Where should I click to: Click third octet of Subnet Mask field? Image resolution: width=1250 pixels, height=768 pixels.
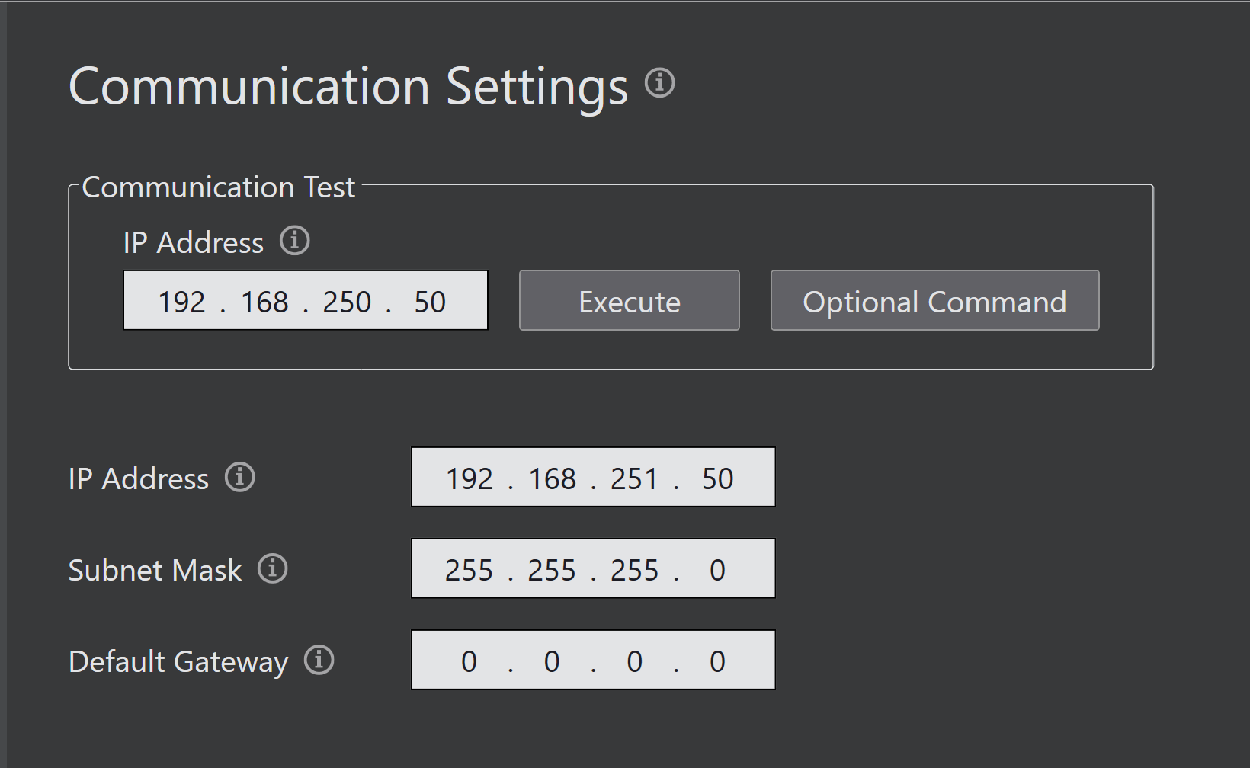[x=634, y=570]
